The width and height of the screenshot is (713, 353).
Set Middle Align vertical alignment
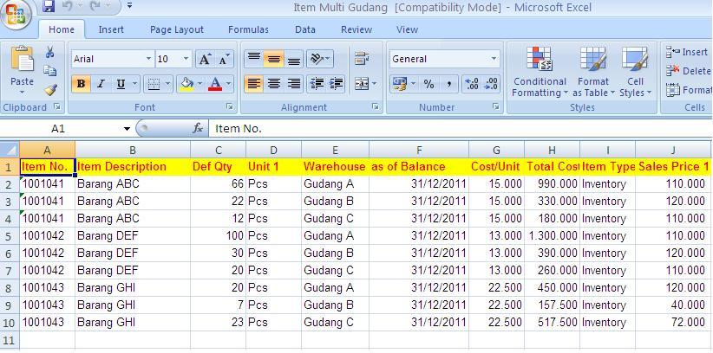tap(273, 59)
